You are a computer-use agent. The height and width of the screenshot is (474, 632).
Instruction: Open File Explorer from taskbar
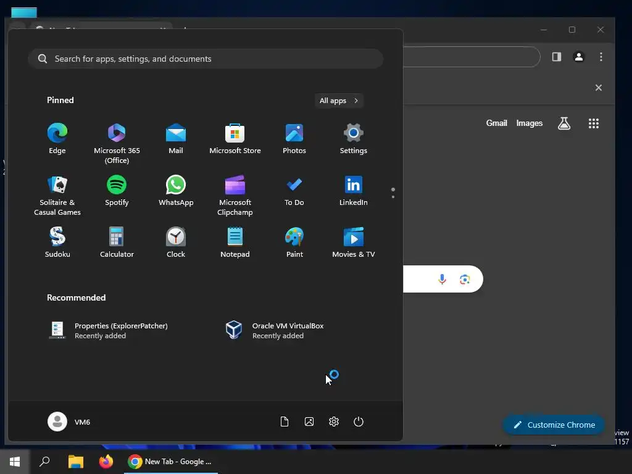75,462
